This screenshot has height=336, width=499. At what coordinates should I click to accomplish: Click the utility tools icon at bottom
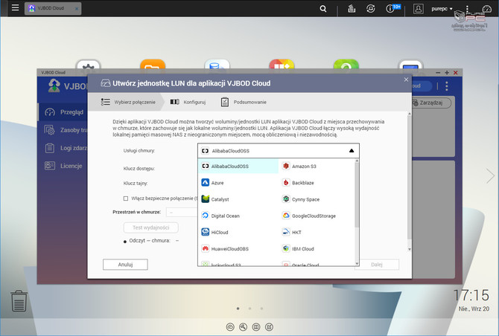(x=243, y=327)
